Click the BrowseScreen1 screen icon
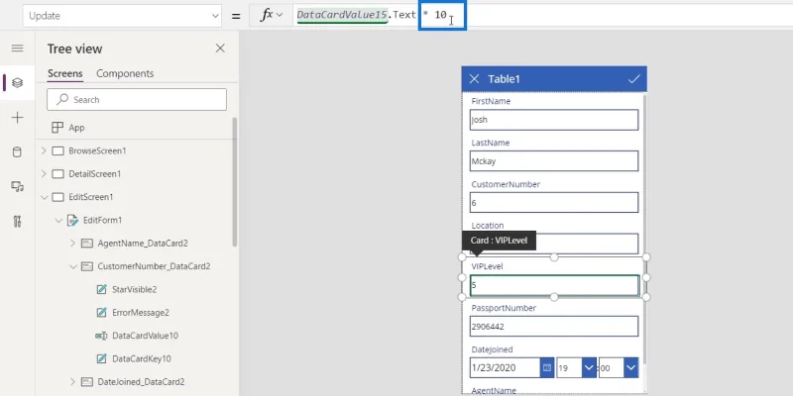Screen dimensions: 793x396 58,150
